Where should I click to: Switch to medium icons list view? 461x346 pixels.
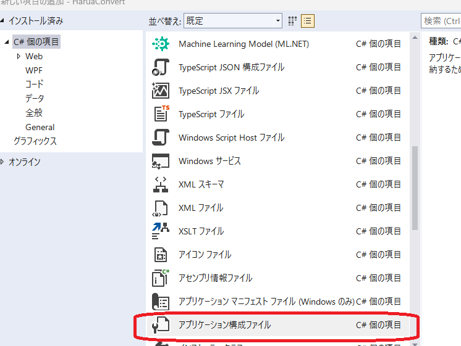pyautogui.click(x=308, y=21)
